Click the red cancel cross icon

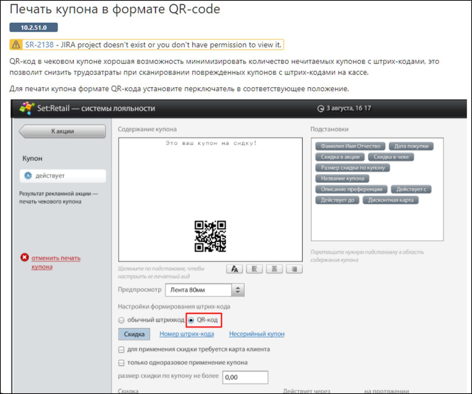click(x=25, y=258)
